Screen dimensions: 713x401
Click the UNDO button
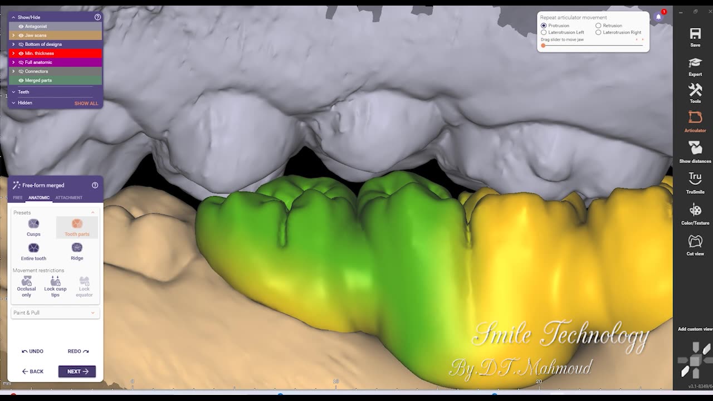pyautogui.click(x=32, y=351)
